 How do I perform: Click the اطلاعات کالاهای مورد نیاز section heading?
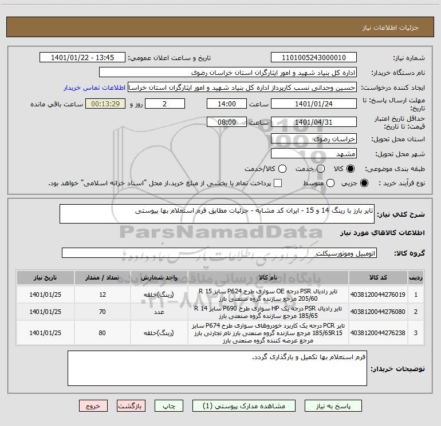click(x=382, y=233)
